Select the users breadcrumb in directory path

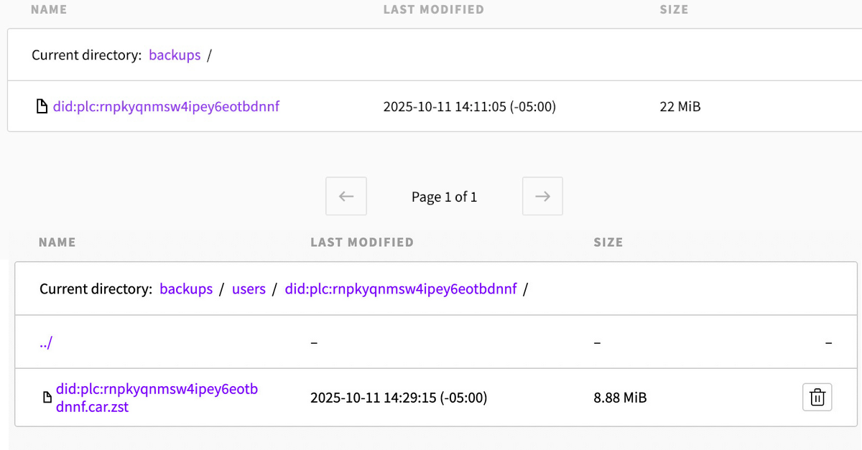(249, 289)
